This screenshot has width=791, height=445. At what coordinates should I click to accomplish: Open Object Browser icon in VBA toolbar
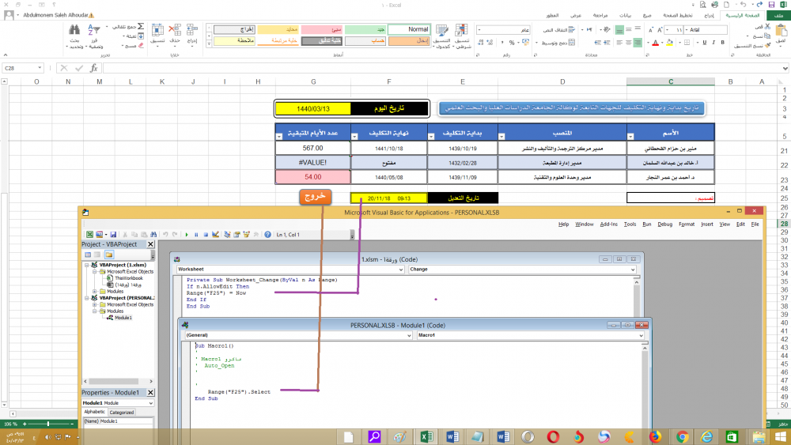(x=246, y=234)
